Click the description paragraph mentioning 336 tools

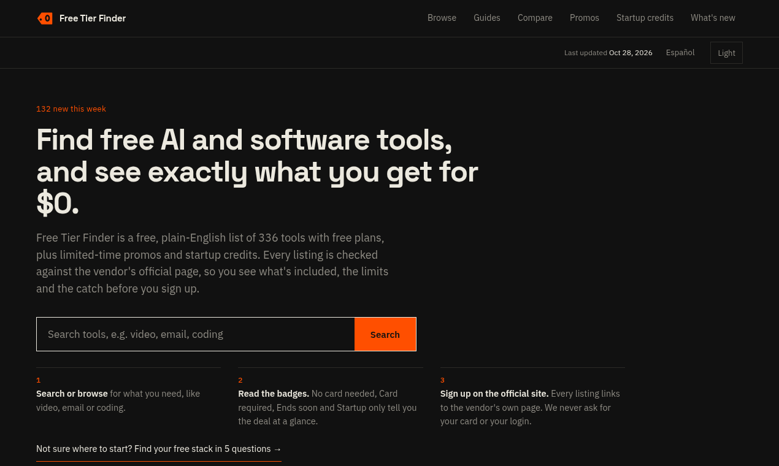[x=212, y=263]
